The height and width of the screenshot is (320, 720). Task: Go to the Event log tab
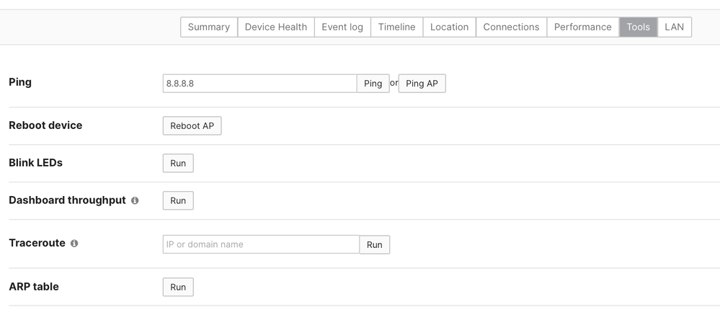click(x=342, y=27)
